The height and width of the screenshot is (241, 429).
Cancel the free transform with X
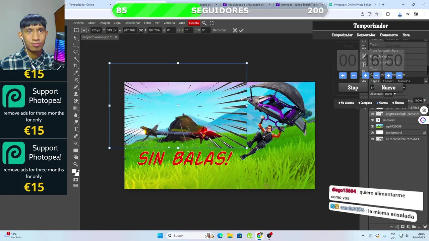pos(235,30)
